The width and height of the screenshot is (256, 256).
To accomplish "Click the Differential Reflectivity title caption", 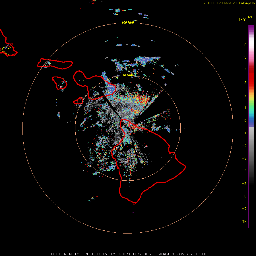I will (x=129, y=254).
